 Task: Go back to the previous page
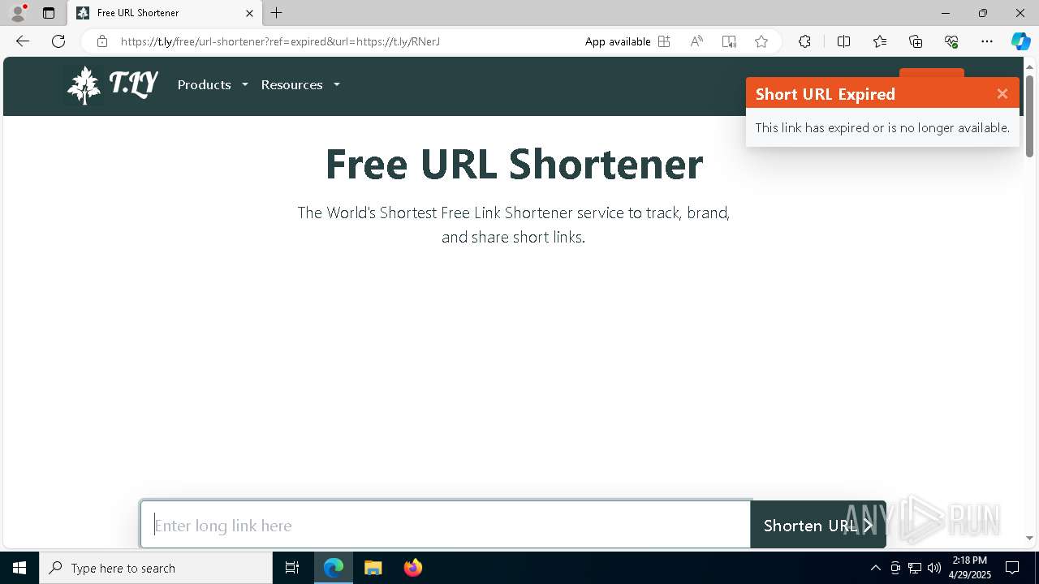(23, 41)
